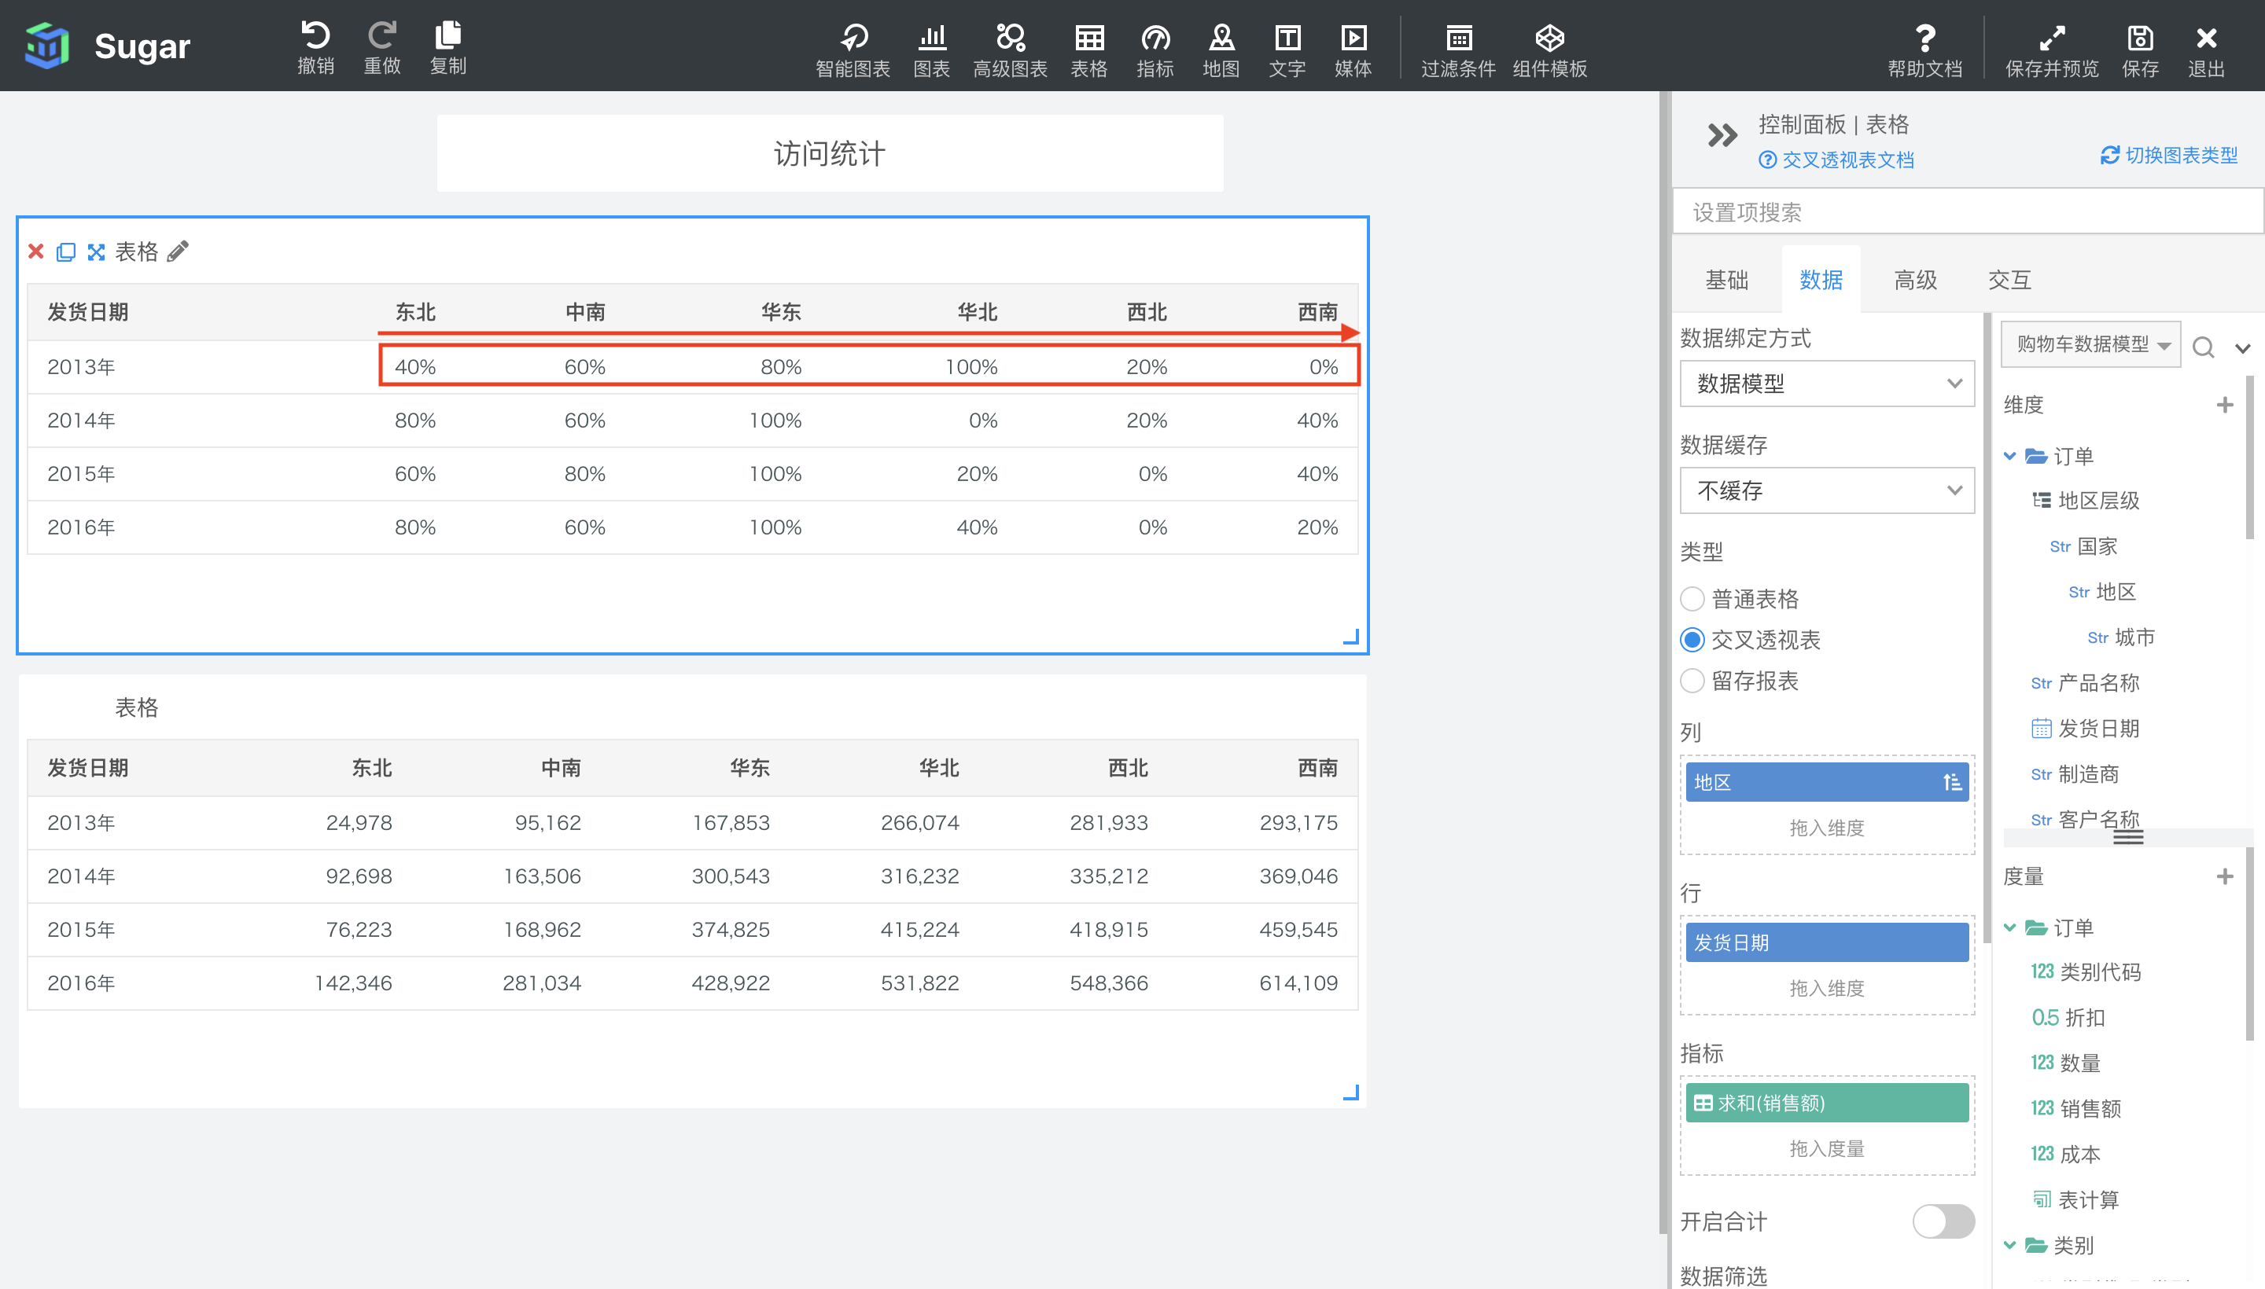Open the Chart (图表) components menu
The image size is (2265, 1289).
(x=932, y=50)
